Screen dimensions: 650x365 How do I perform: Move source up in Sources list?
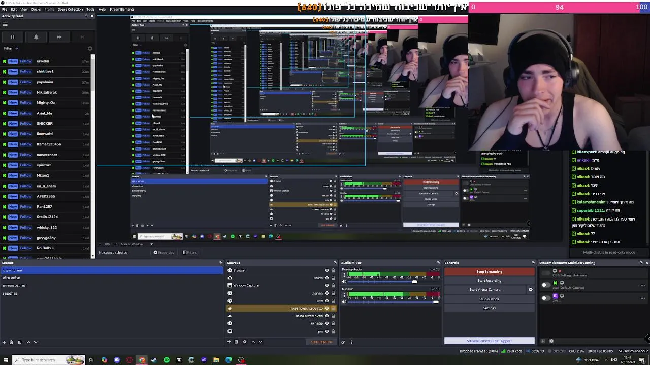pyautogui.click(x=253, y=342)
